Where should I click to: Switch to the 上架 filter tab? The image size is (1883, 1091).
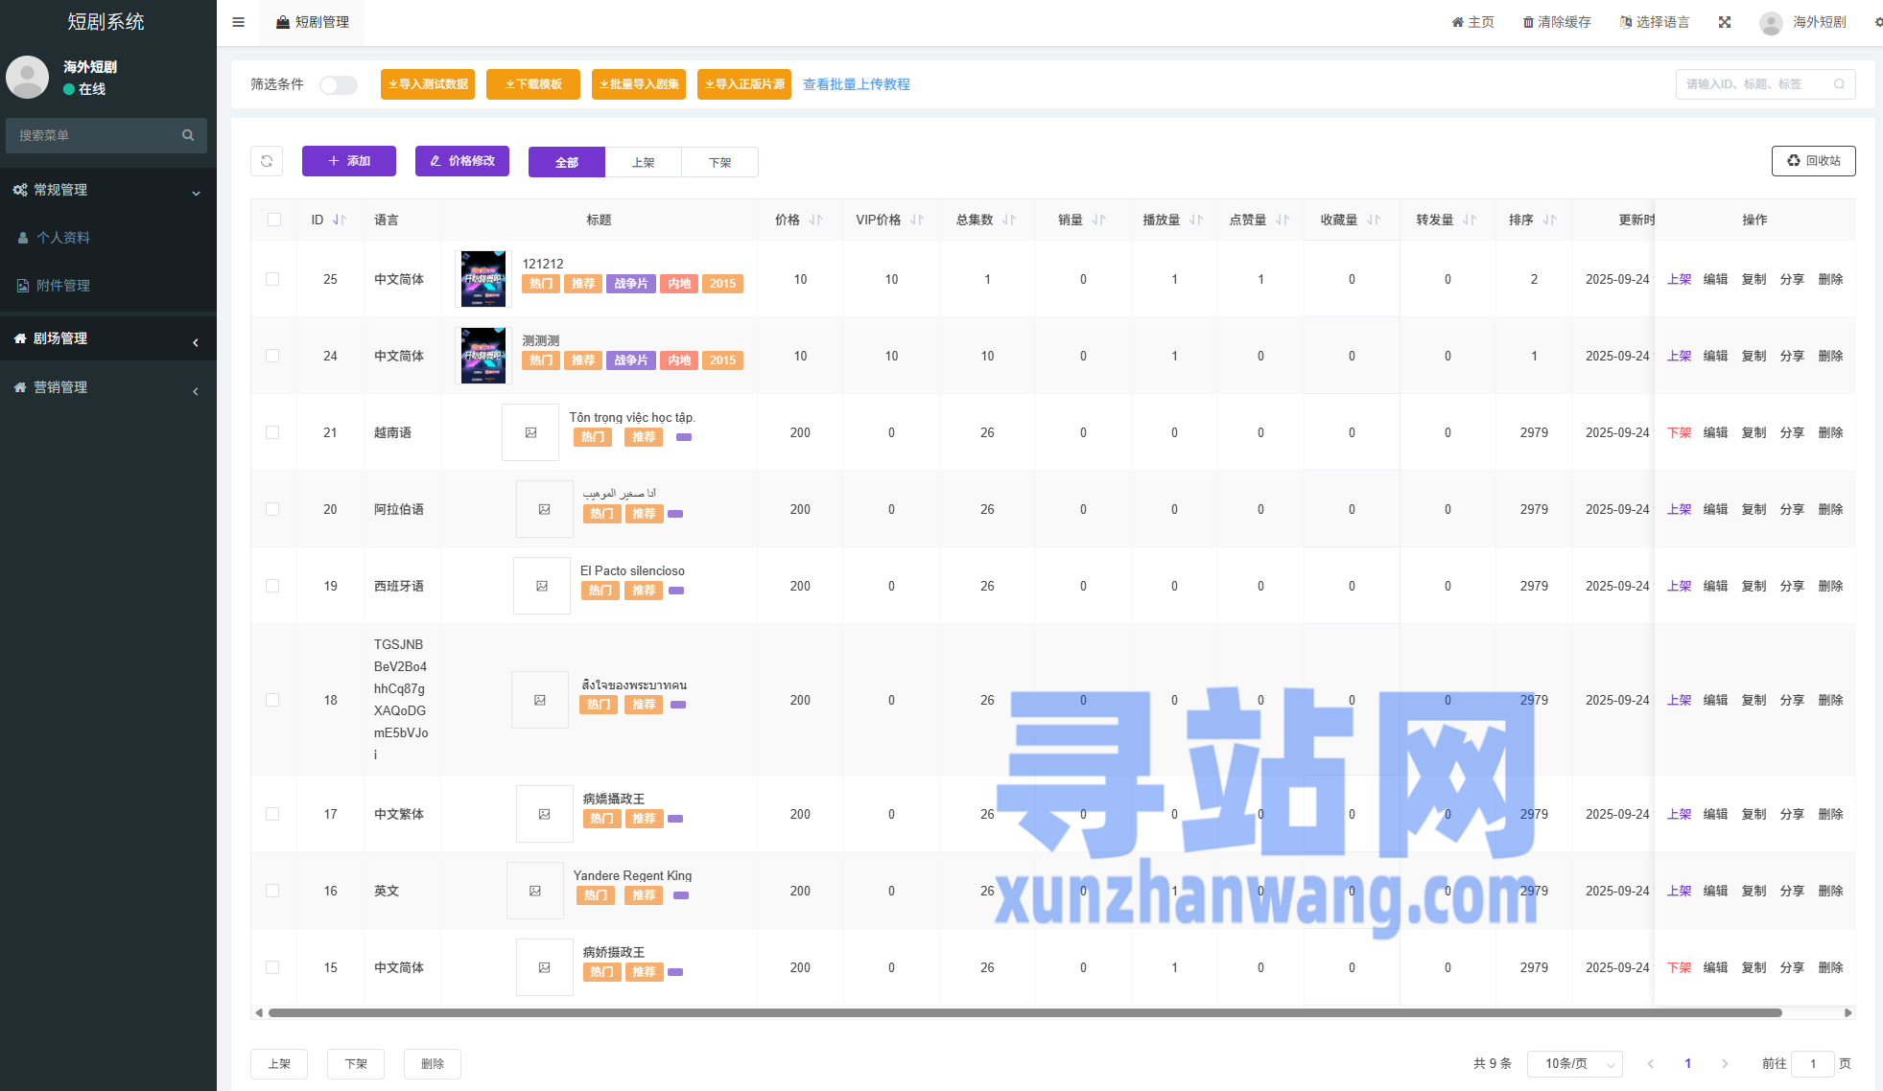coord(643,162)
